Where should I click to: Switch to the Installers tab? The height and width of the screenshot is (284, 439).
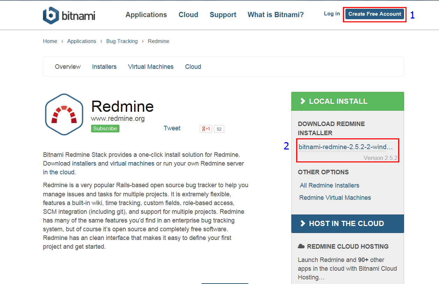pos(104,67)
